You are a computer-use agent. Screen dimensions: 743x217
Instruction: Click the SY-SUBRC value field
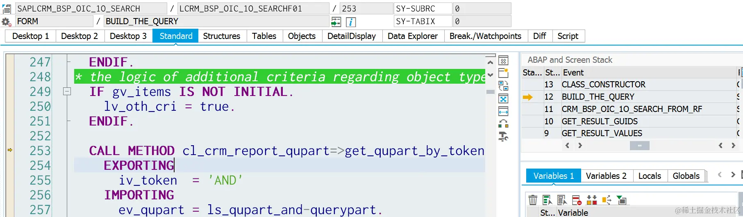[x=482, y=9]
